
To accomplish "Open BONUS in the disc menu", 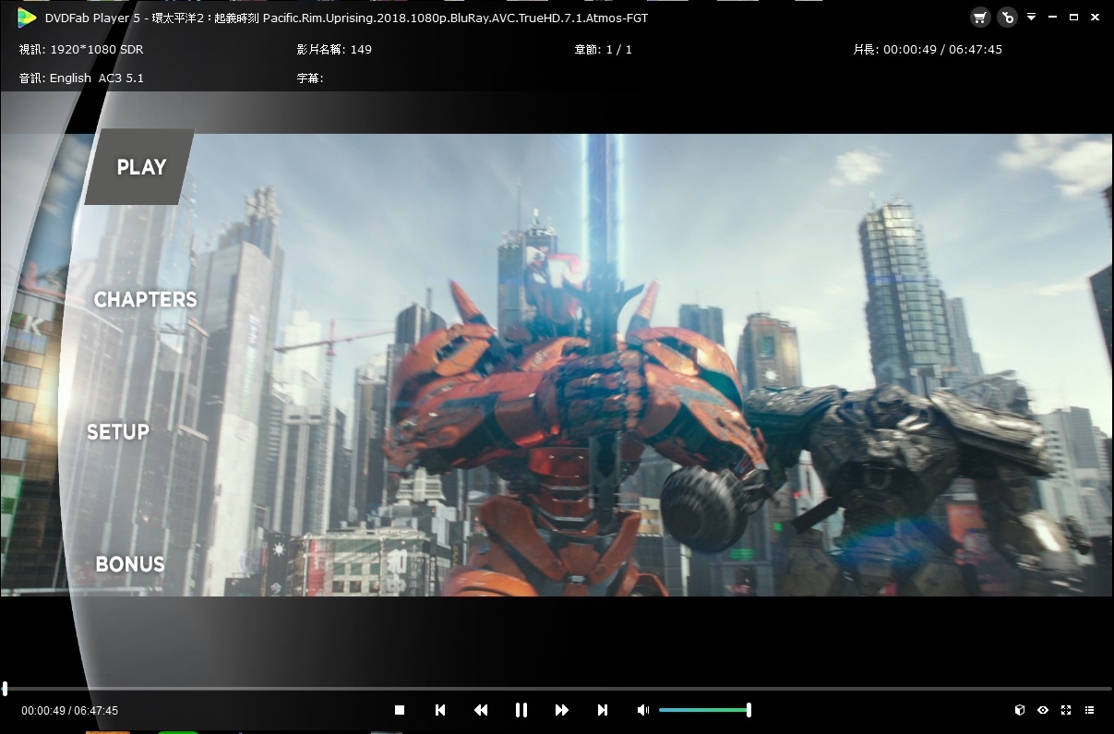I will point(130,564).
